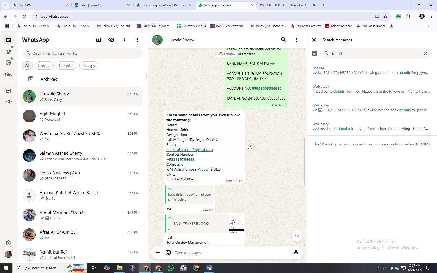The height and width of the screenshot is (273, 437).
Task: Open the Channels icon in the sidebar
Action: [8, 63]
